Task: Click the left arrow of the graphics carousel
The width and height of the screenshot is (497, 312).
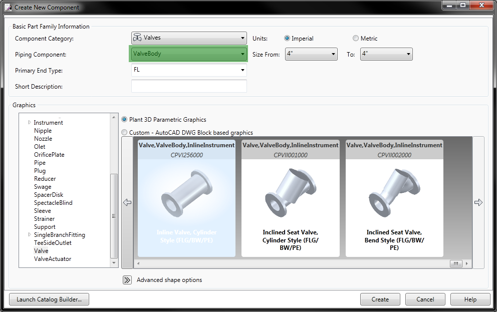Action: click(127, 202)
